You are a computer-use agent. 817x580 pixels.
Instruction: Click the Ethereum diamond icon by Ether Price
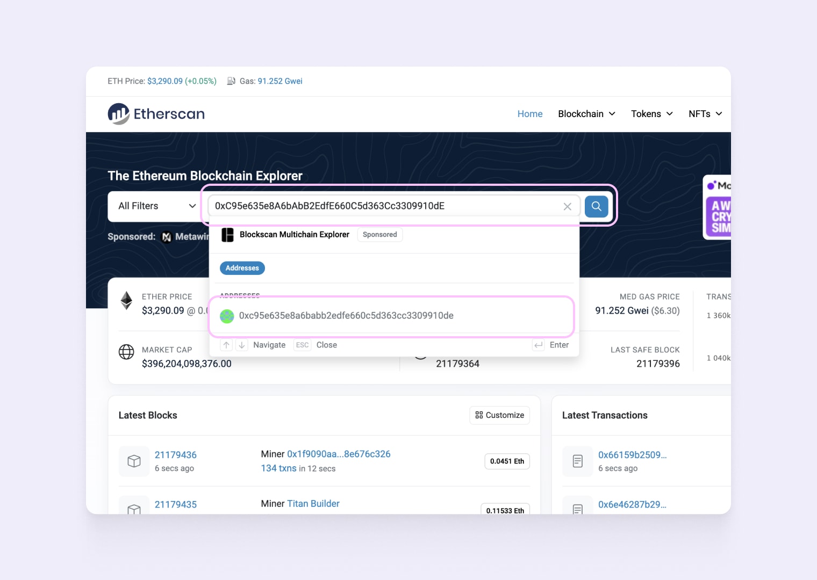tap(126, 301)
